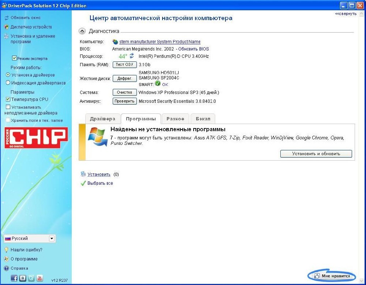The image size is (366, 285).
Task: Click the text Windows XP Professional SP3
Action: (x=168, y=93)
